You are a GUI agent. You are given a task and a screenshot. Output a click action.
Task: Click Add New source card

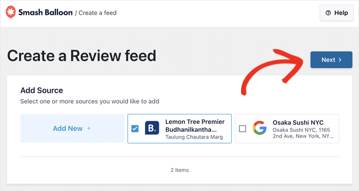72,128
